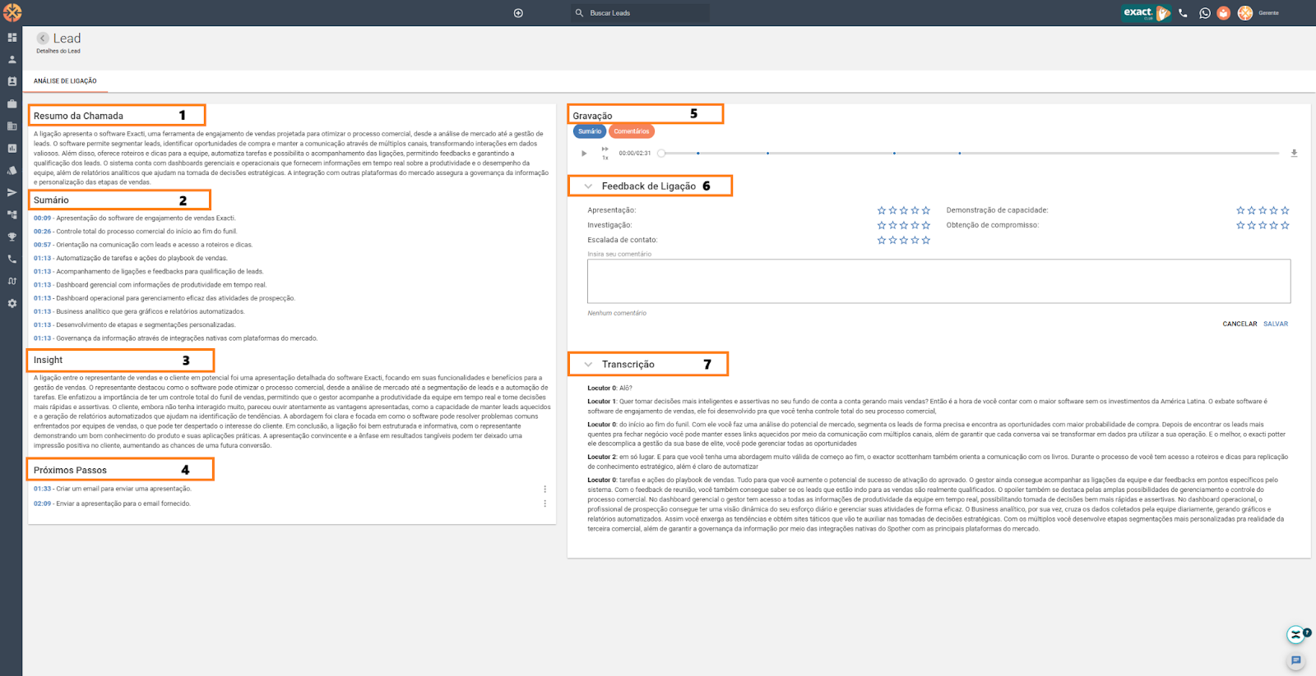This screenshot has width=1316, height=676.
Task: Click the Buscar Leads search field
Action: click(641, 13)
